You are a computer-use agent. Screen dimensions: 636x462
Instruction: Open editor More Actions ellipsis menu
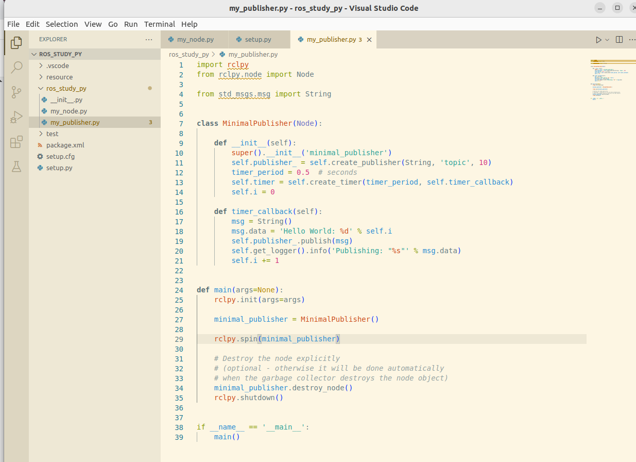632,40
